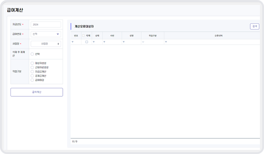
Task: Open the 사업장 select box
Action: pos(46,44)
